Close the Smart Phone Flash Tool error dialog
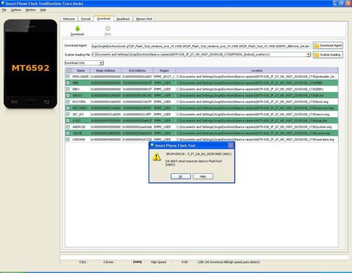Screen dimensions: 352x273 pos(231,146)
